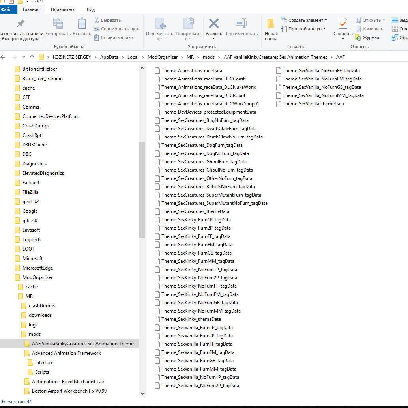Expand the Properties (Свойства) dropdown arrow

(x=343, y=39)
